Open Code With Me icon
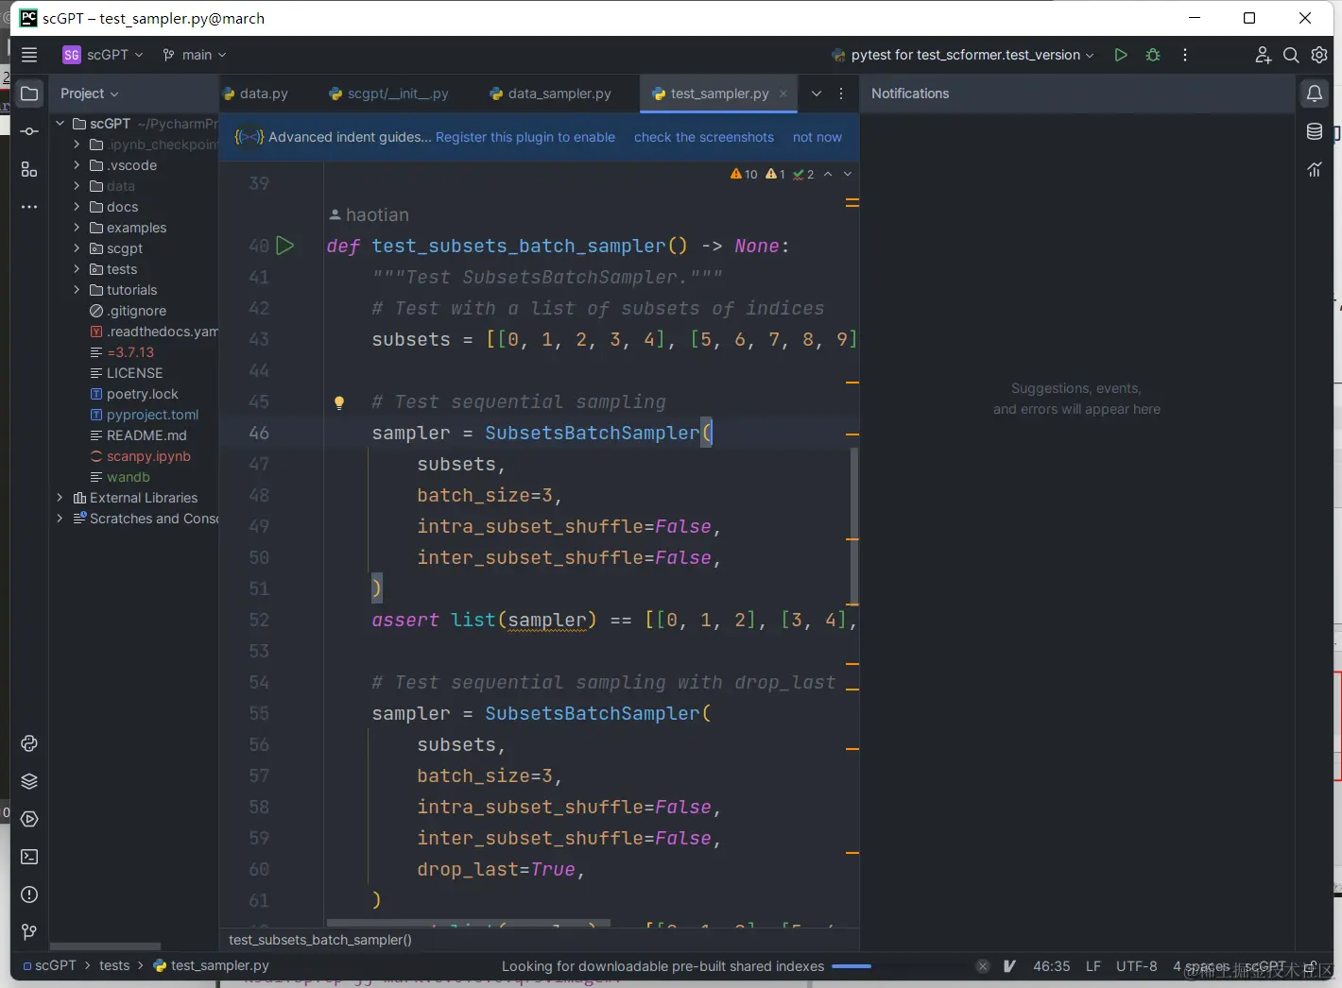 pos(1263,55)
